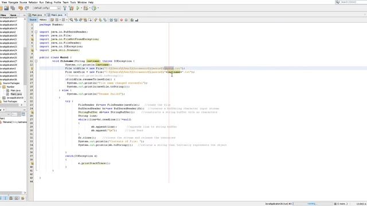Select the Number package node

click(10, 86)
